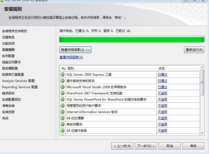Viewport: 209px width, 154px height.
Task: Click rule name Microsoft Visual Studio 2008 的早期版本
Action: click(97, 87)
